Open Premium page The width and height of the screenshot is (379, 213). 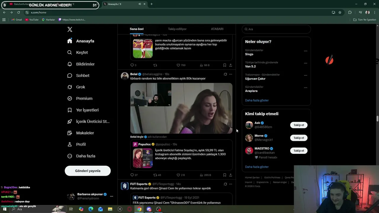[x=80, y=98]
